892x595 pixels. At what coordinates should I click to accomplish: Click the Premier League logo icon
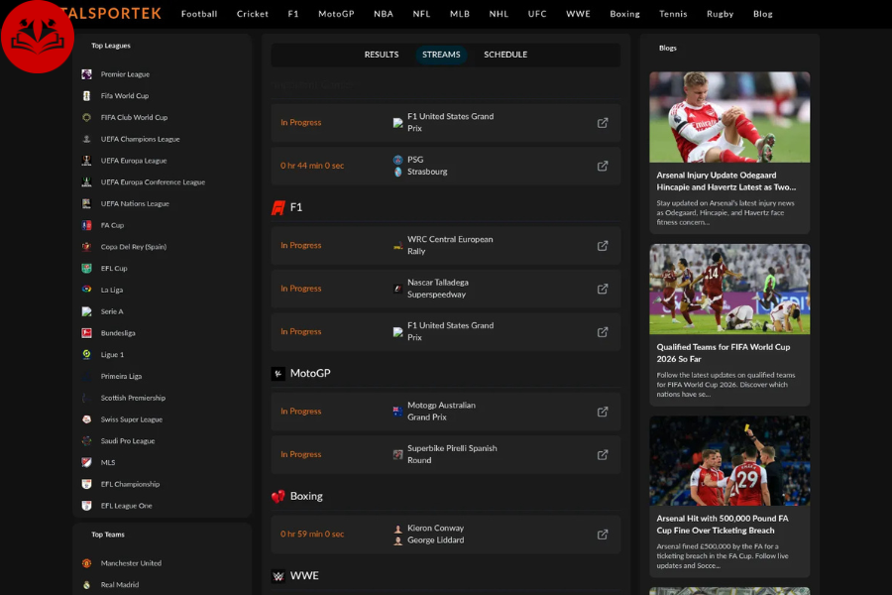[x=86, y=74]
